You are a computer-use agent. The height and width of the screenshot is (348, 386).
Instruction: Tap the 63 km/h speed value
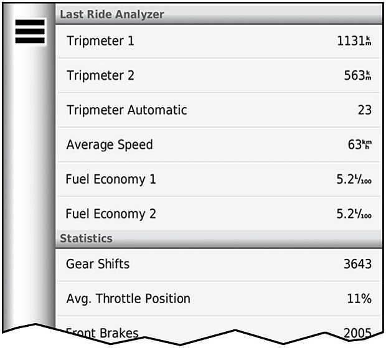(x=358, y=145)
